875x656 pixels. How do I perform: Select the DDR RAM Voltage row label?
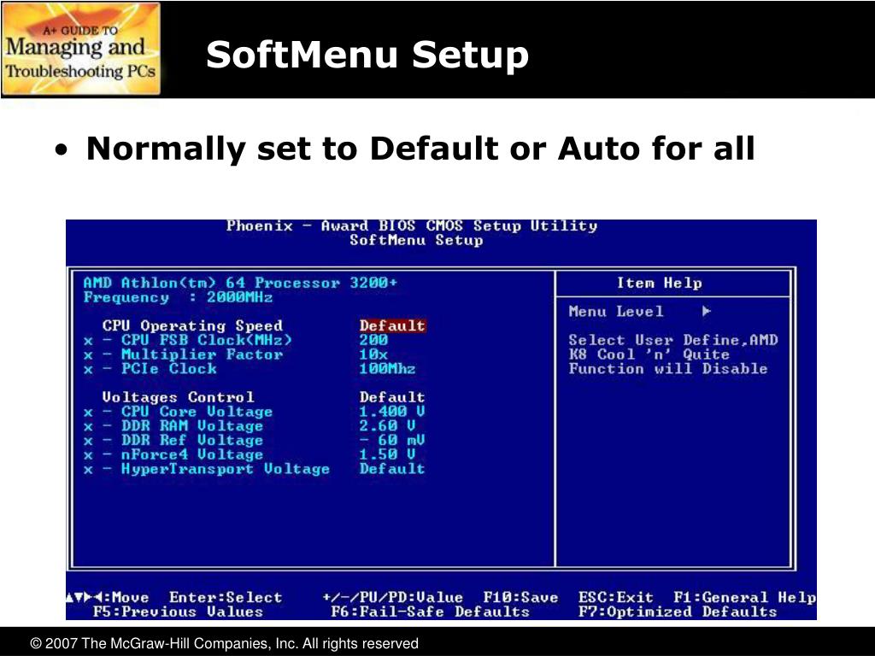pyautogui.click(x=192, y=426)
